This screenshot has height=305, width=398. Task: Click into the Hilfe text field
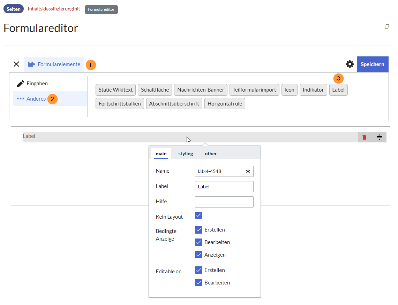tap(224, 202)
